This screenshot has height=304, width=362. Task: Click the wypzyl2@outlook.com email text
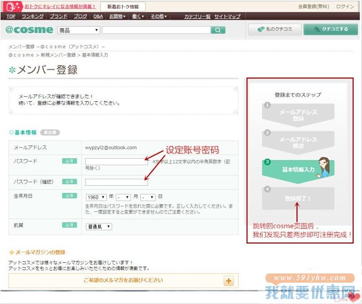click(111, 147)
